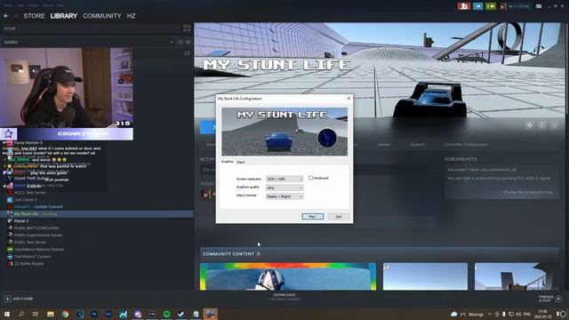Select TrackMania² Canyon entry
569x320 pixels.
tap(32, 257)
